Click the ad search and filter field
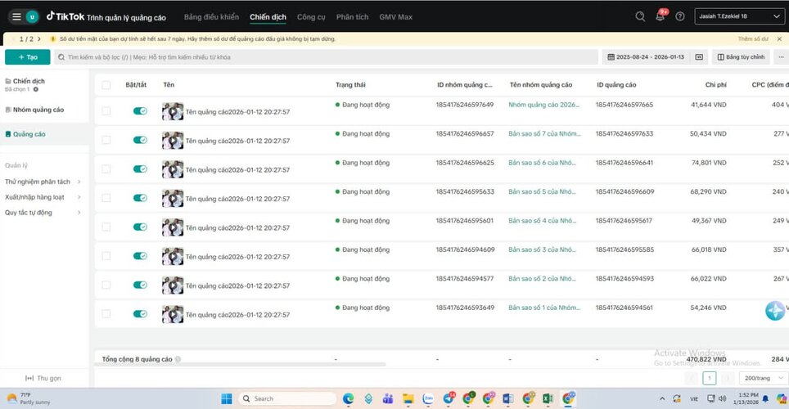This screenshot has width=789, height=409. point(327,57)
